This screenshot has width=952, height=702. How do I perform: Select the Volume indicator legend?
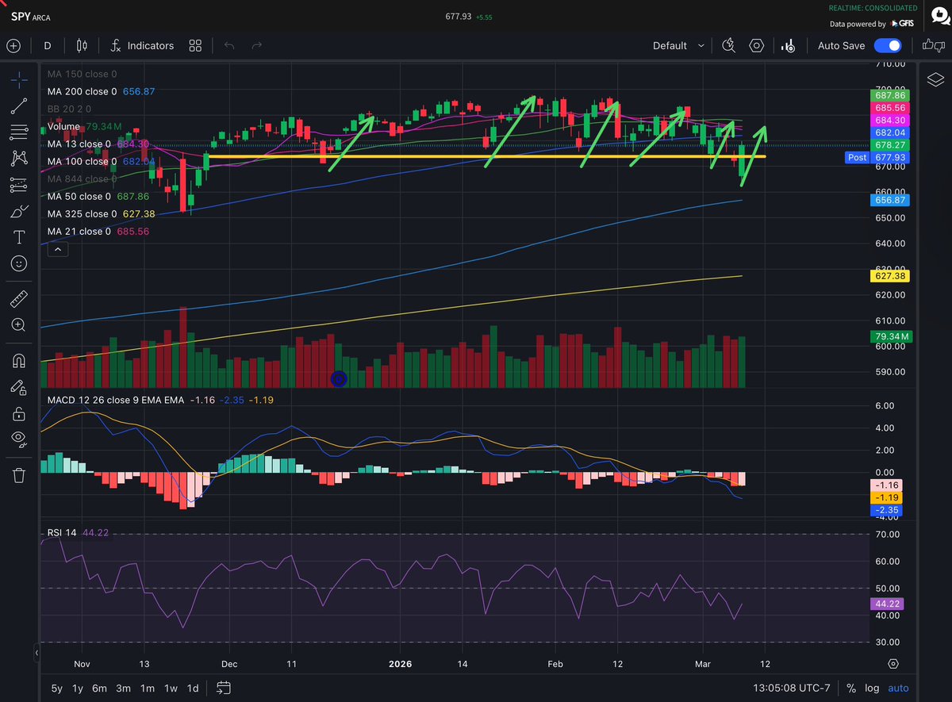[x=63, y=126]
